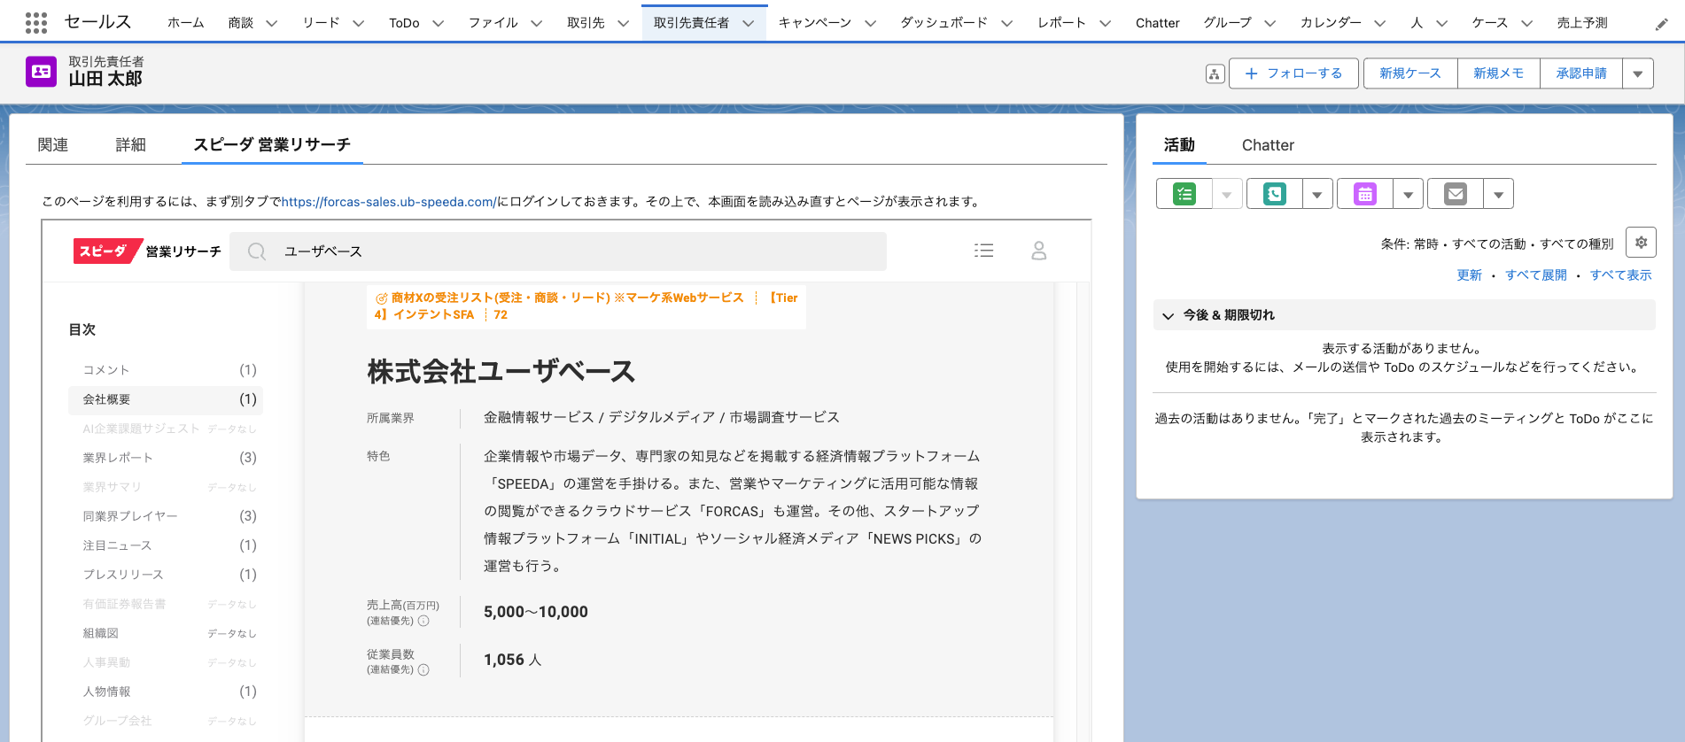Open the Chatter navigation item

click(1157, 23)
